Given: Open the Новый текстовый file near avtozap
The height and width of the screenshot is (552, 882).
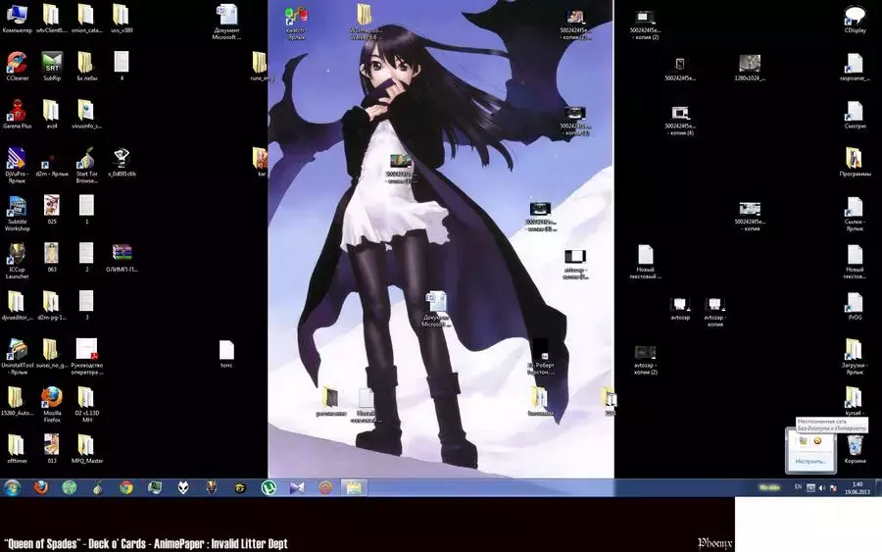Looking at the screenshot, I should coord(645,261).
